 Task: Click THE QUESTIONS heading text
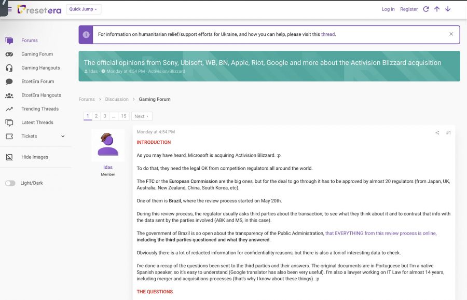pyautogui.click(x=155, y=292)
